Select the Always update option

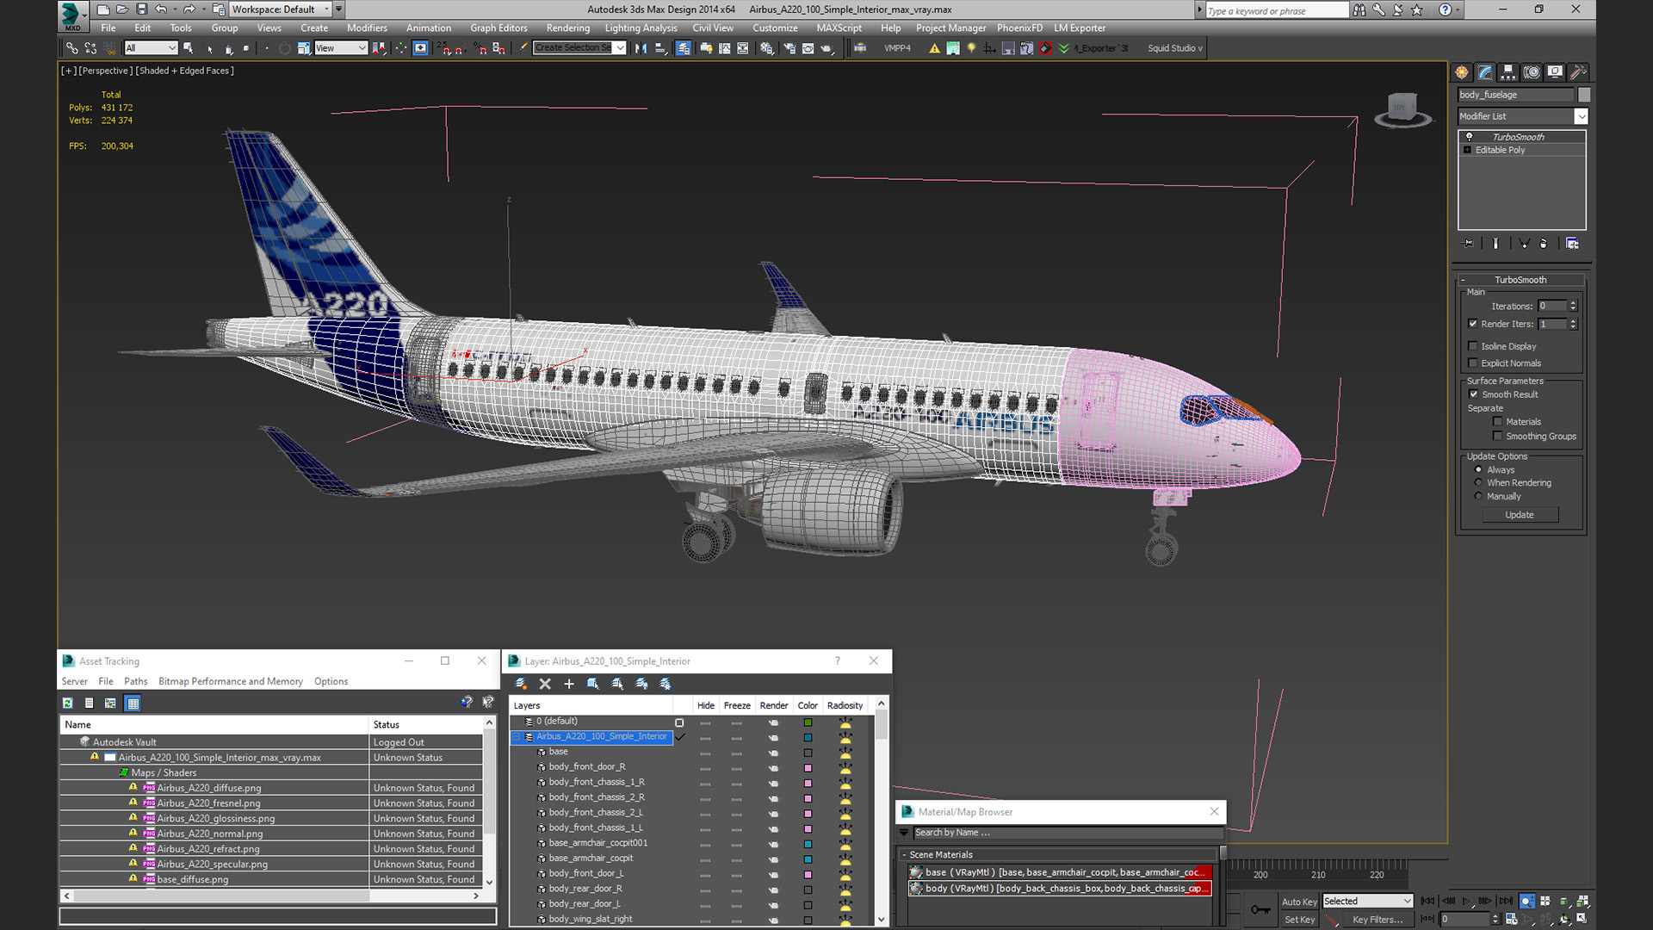click(x=1478, y=470)
